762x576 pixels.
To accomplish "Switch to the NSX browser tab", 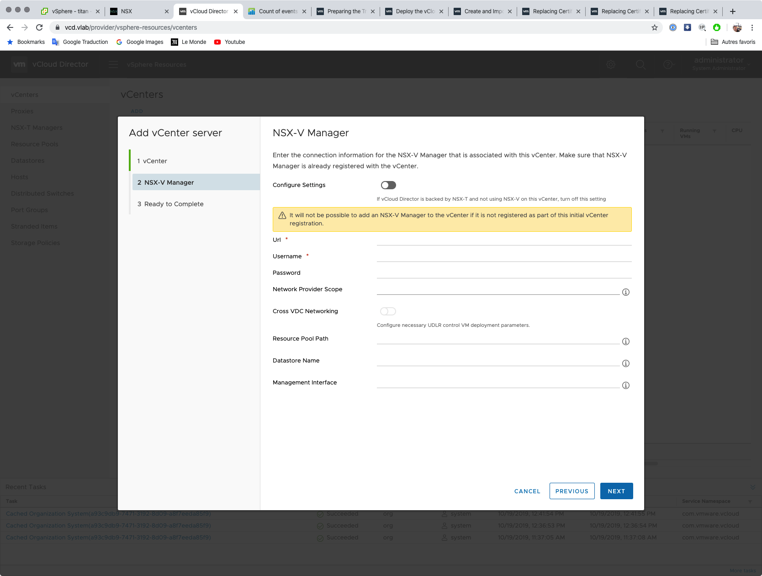I will (x=137, y=11).
